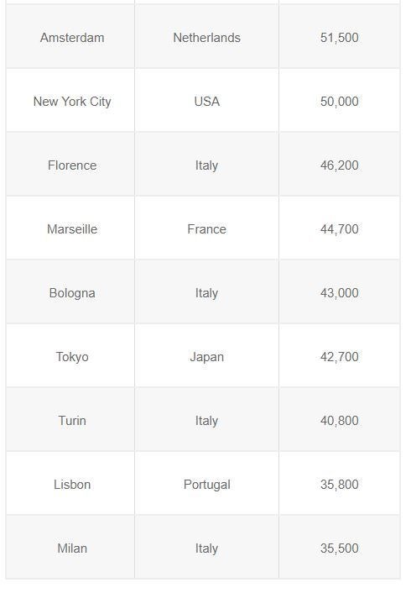The width and height of the screenshot is (411, 593).
Task: Click the Turin city cell
Action: [x=70, y=419]
